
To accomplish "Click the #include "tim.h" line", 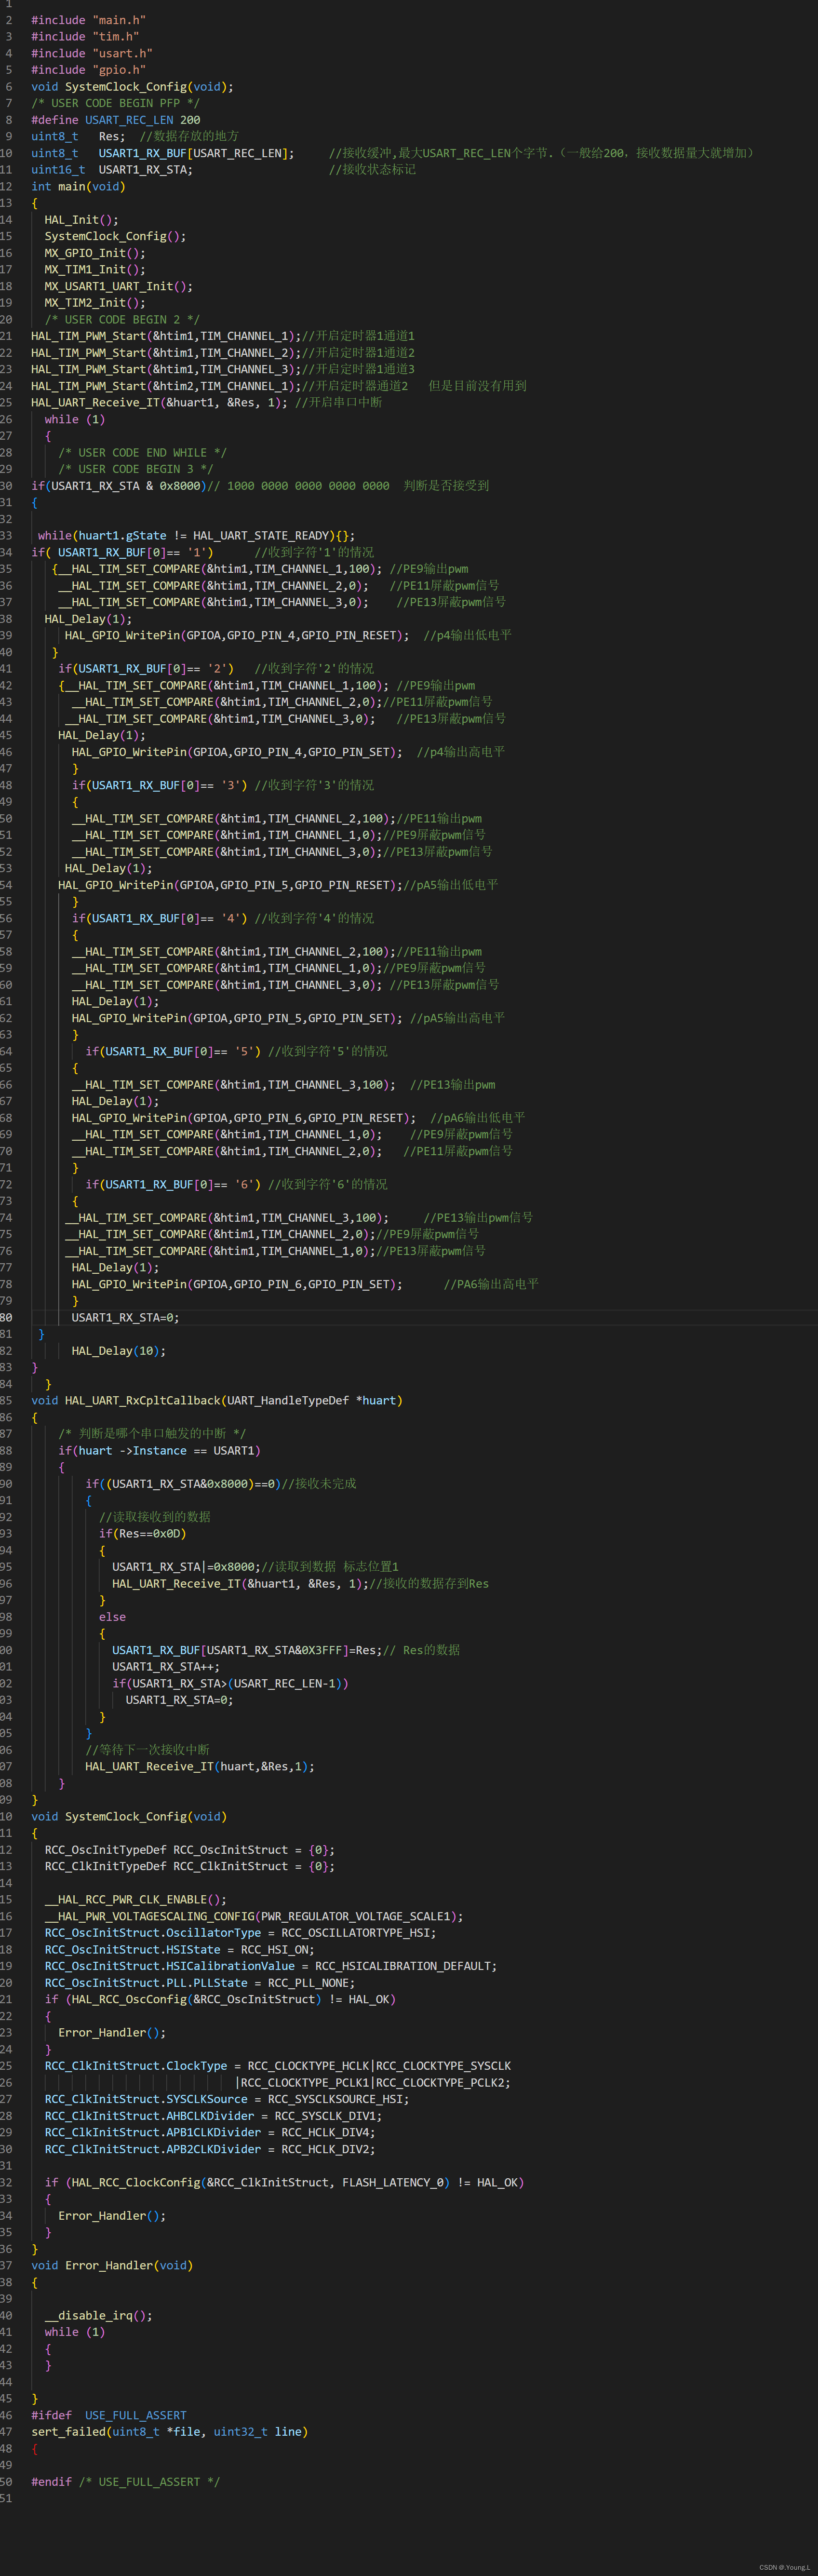I will pyautogui.click(x=85, y=37).
